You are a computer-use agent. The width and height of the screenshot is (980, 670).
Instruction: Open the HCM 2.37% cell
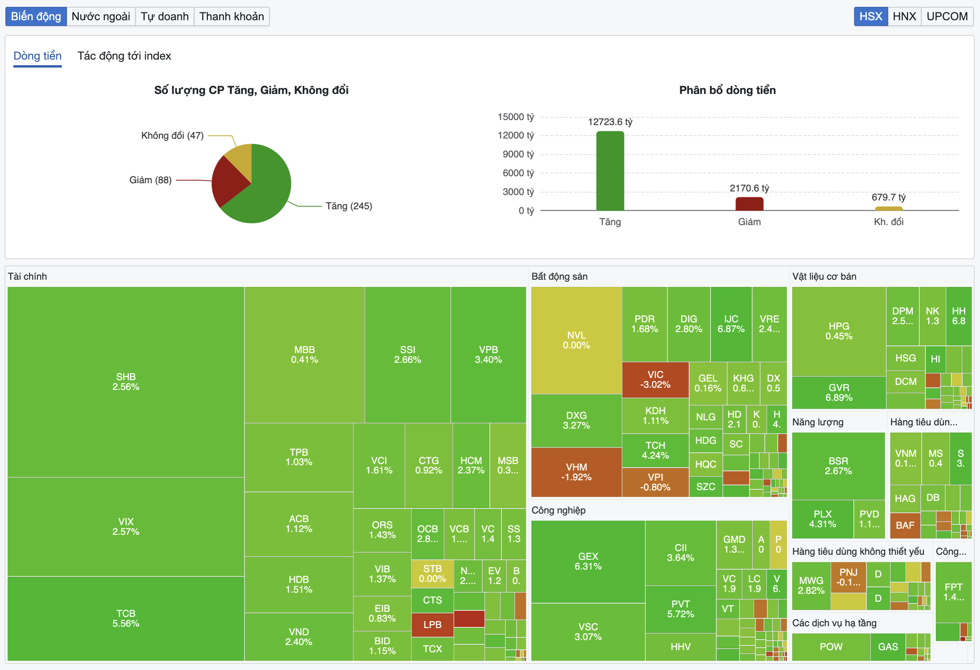point(471,465)
